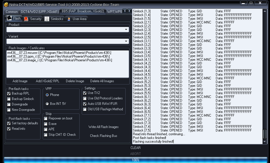This screenshot has width=270, height=163.
Task: Click the Add Image button
Action: click(20, 81)
